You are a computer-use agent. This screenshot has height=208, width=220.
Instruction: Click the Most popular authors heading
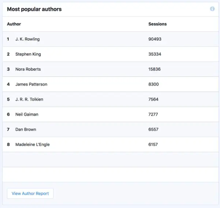click(34, 9)
